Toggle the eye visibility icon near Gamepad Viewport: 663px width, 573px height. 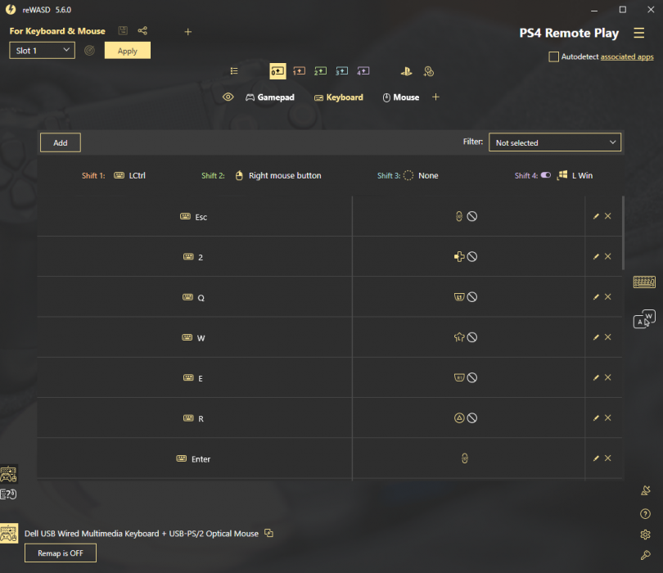[228, 97]
